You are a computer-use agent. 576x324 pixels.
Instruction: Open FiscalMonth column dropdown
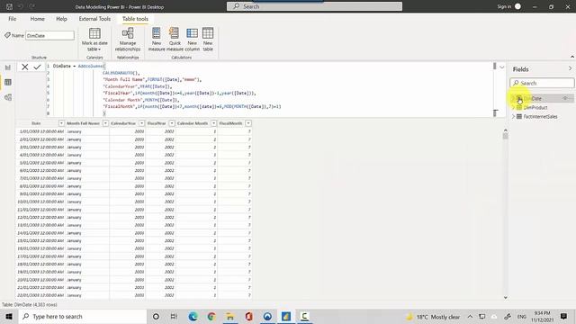[248, 123]
